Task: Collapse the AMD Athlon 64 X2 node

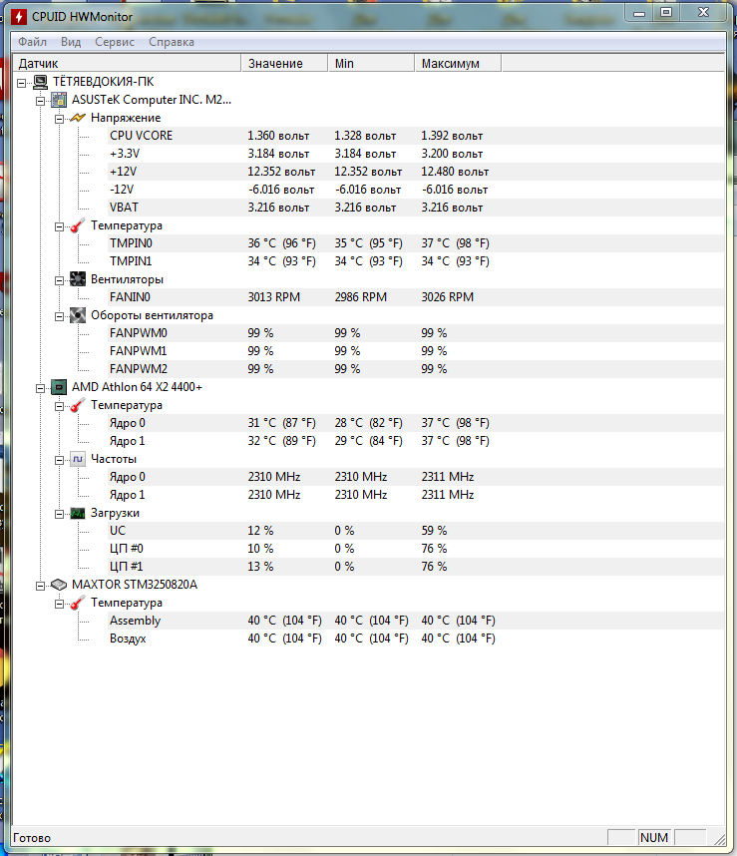Action: coord(40,388)
